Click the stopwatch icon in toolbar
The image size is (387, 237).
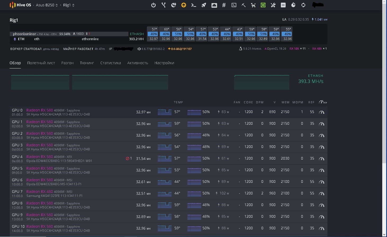point(293,5)
